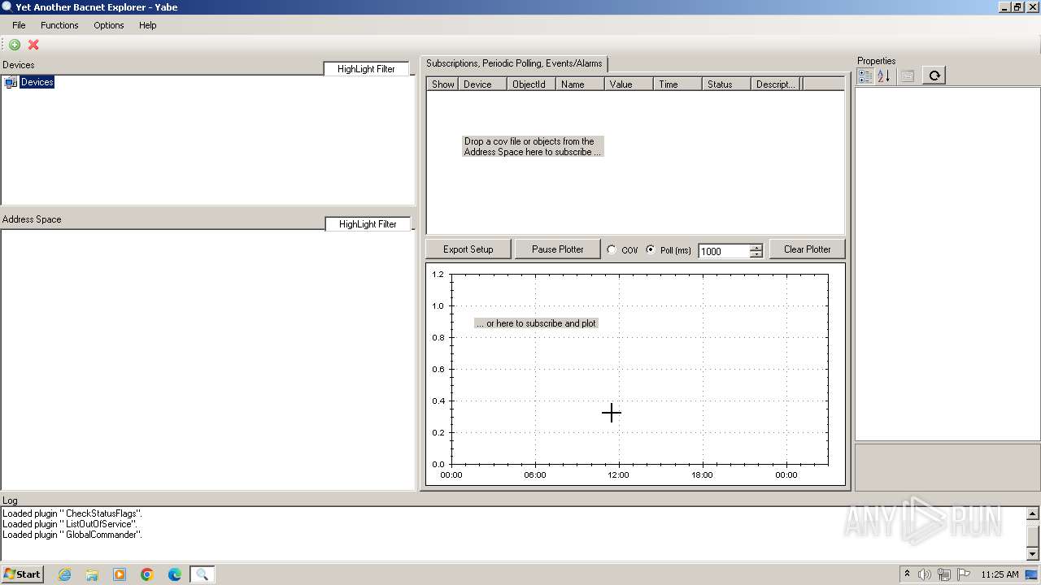Select the Devices root tree node
Screen dimensions: 1041x585
[37, 82]
